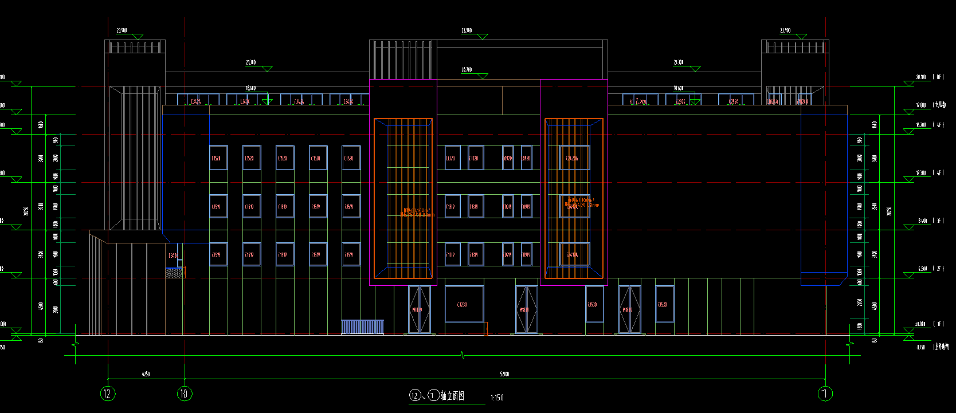The image size is (956, 413).
Task: Select the orange annotation text in the right curtain wall
Action: pos(582,203)
